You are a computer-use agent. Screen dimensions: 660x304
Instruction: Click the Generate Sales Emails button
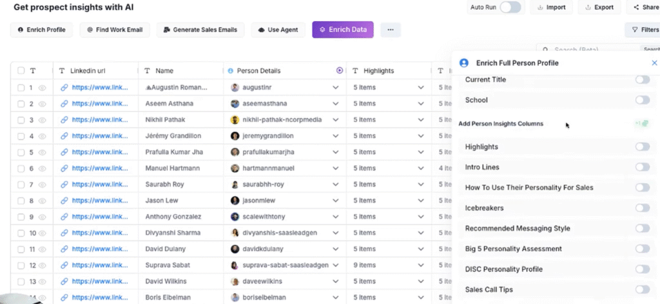200,30
